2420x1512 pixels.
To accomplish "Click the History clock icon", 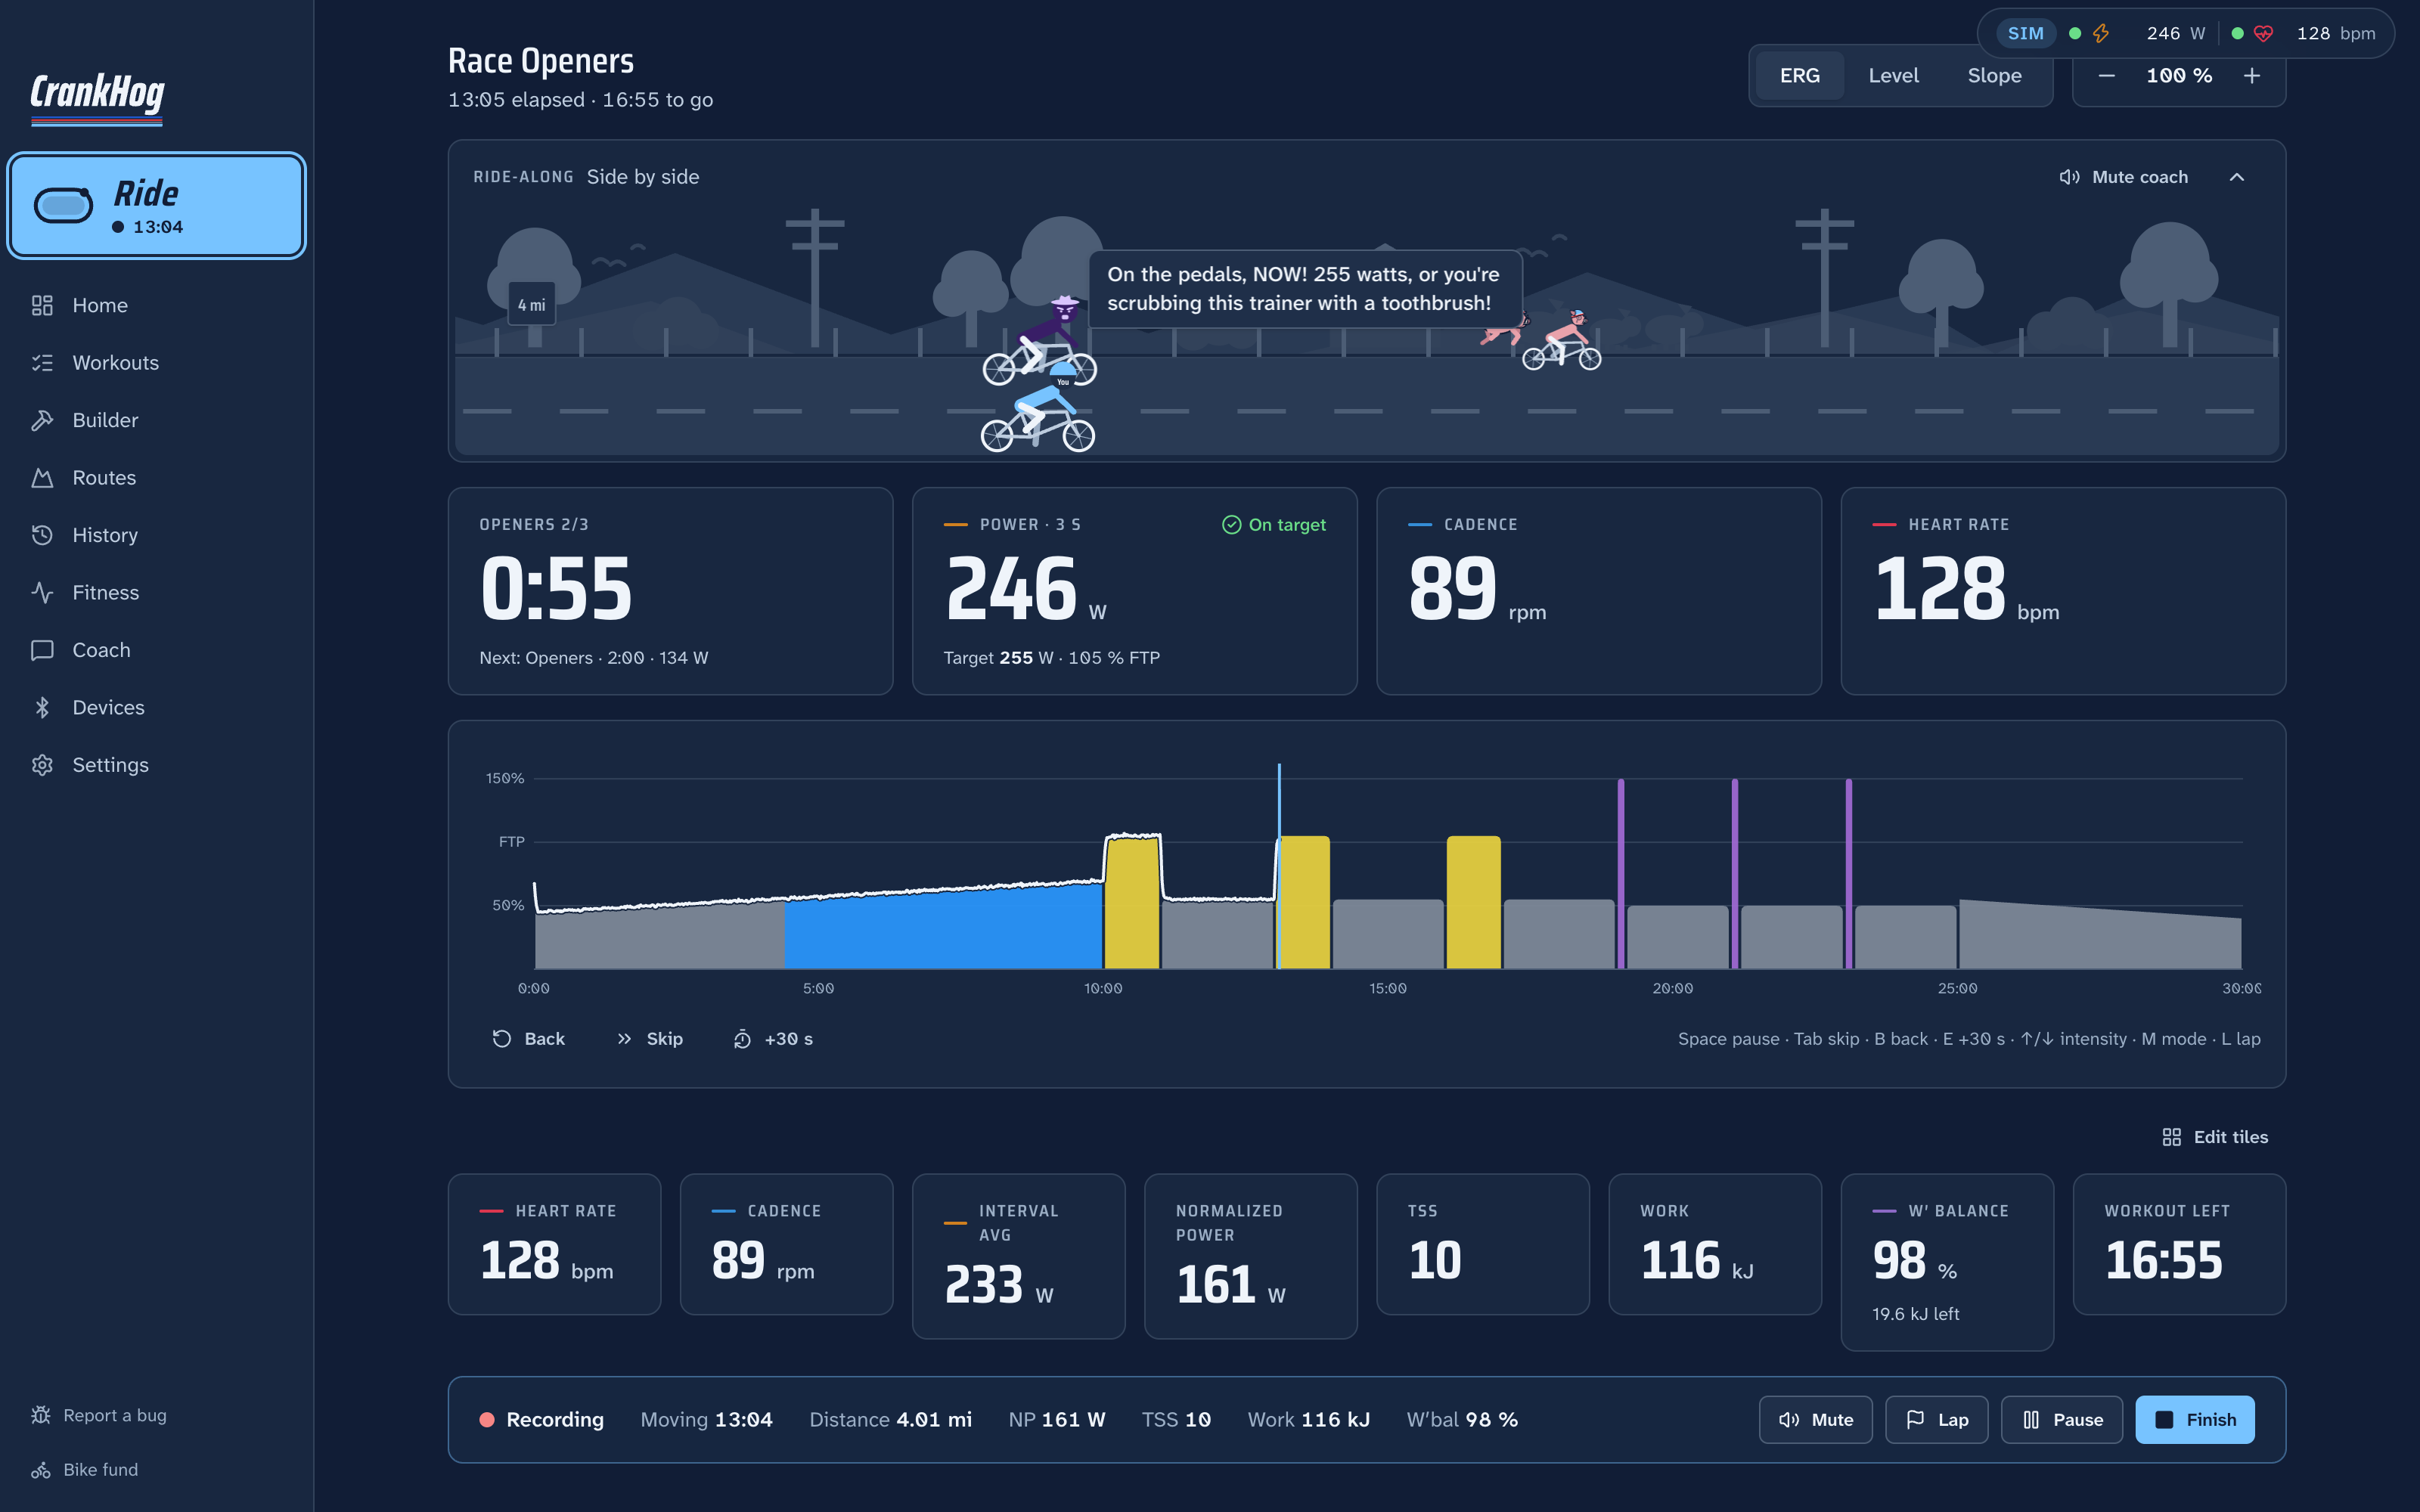I will point(42,535).
